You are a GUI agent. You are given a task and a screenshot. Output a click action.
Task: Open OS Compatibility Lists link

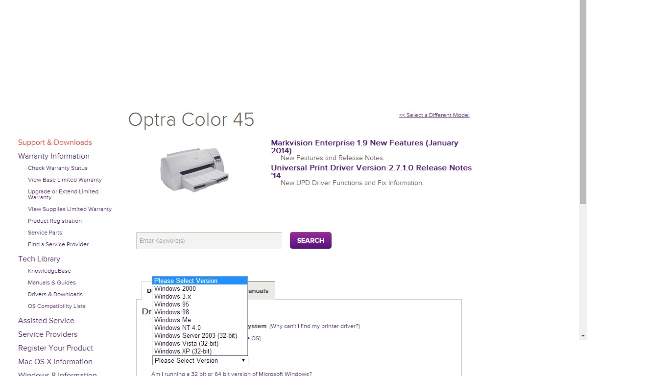click(x=57, y=306)
